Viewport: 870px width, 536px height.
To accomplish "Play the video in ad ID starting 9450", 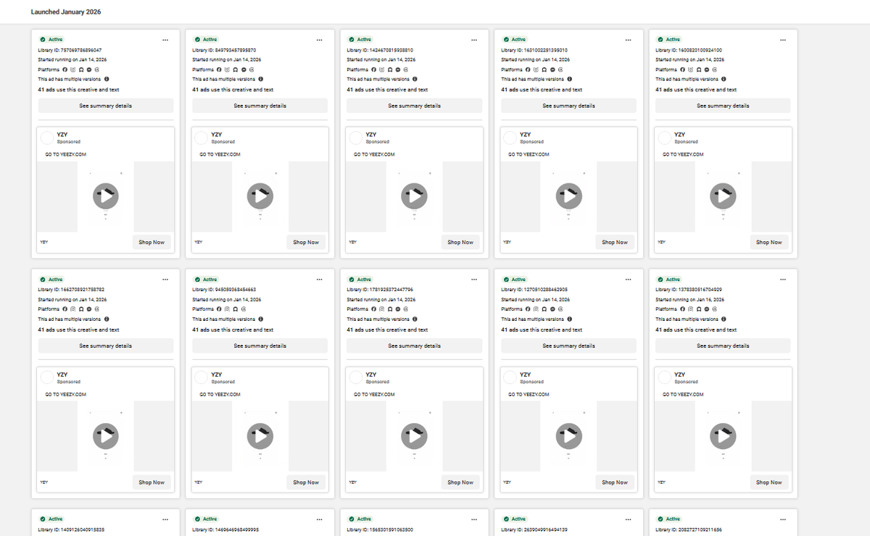I will (x=260, y=435).
